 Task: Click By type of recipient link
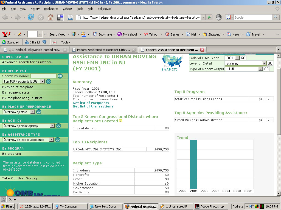coord(18,87)
